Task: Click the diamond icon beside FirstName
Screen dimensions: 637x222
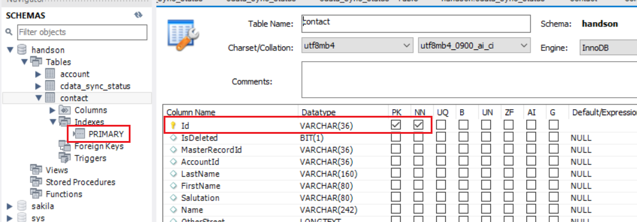Action: pos(173,186)
